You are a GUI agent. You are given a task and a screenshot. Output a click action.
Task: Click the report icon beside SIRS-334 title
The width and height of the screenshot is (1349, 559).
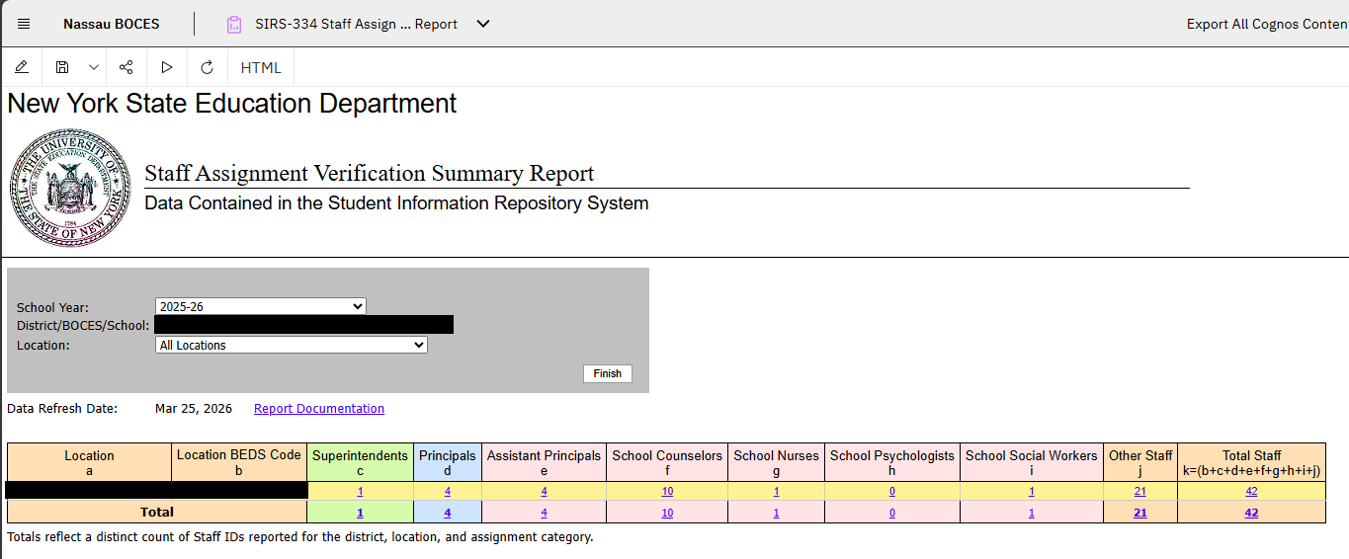pos(234,24)
